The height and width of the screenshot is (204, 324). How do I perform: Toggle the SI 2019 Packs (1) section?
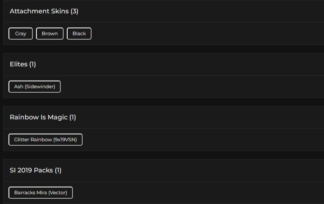[x=162, y=170]
